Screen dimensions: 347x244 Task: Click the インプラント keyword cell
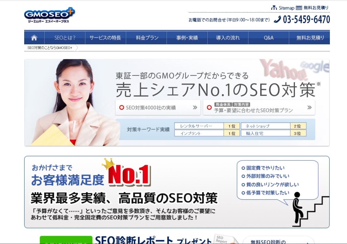pos(199,133)
